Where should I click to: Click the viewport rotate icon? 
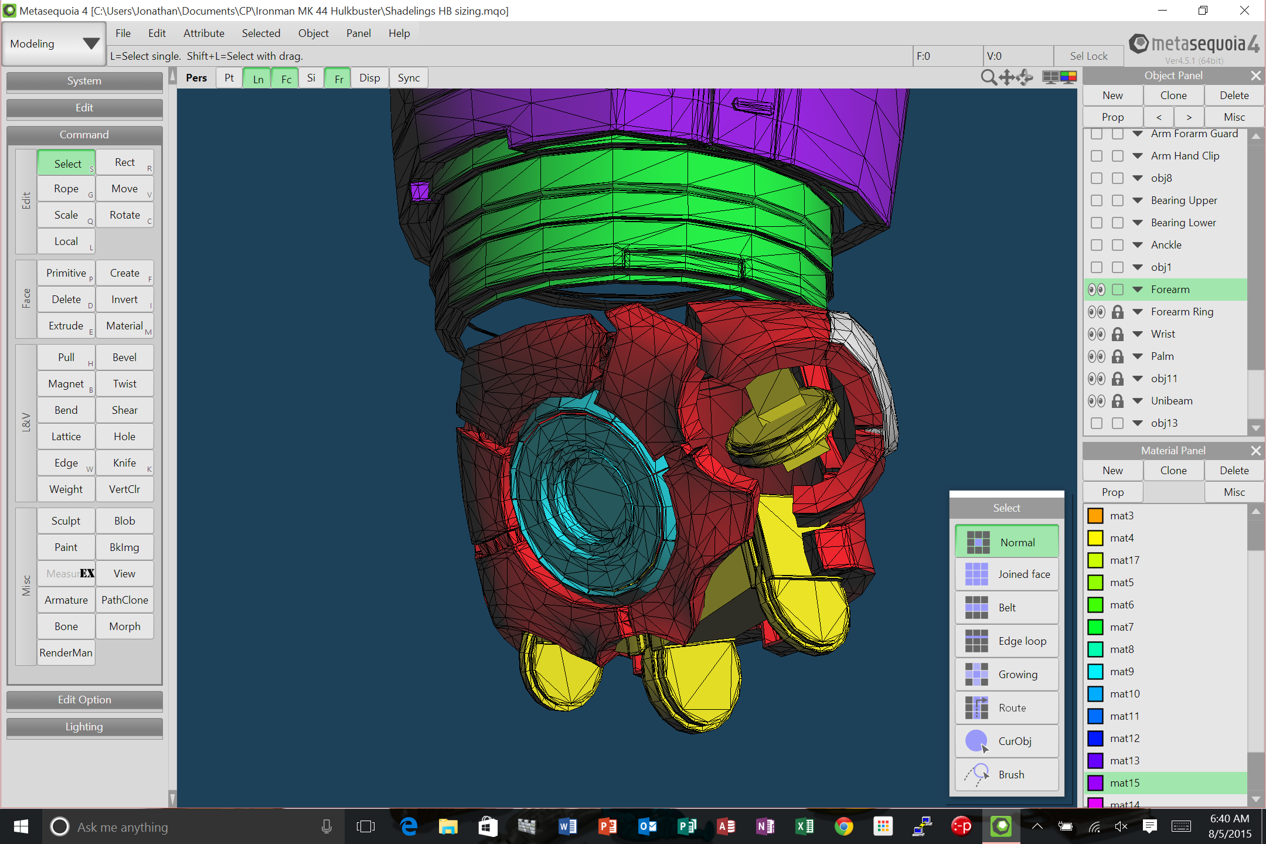point(1025,77)
